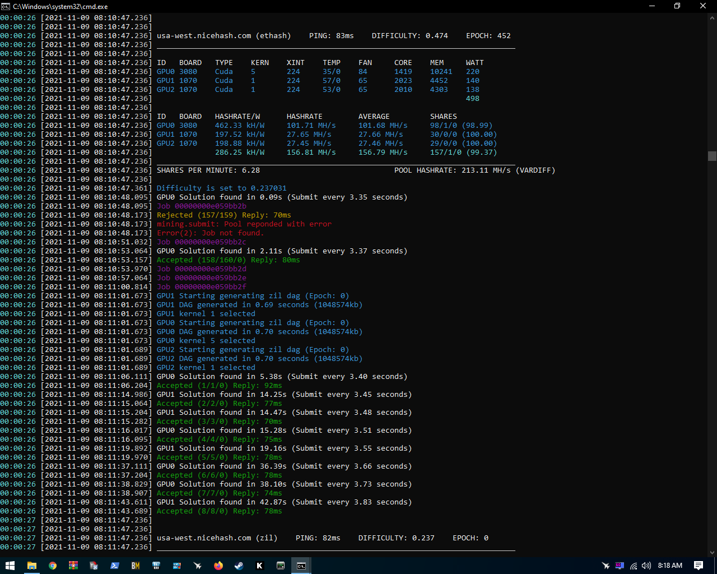The image size is (717, 574).
Task: Launch Steam from the taskbar
Action: pyautogui.click(x=239, y=566)
